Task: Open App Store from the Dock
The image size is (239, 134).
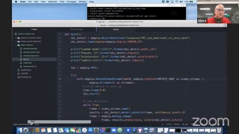Action: pyautogui.click(x=90, y=130)
